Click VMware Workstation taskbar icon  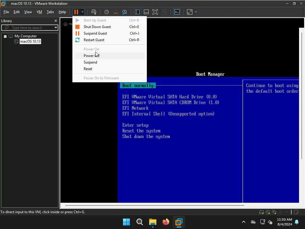179,222
